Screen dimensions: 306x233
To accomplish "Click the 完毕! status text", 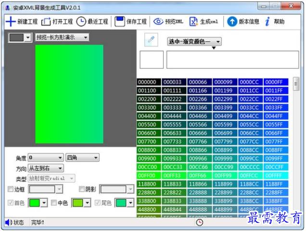I will pos(38,222).
